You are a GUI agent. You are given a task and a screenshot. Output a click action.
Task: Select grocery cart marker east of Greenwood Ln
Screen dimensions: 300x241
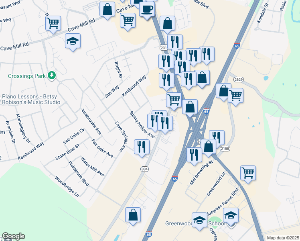pos(248,174)
